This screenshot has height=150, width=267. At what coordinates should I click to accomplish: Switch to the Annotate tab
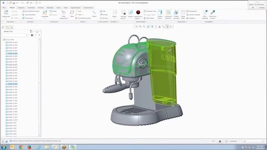pos(31,7)
